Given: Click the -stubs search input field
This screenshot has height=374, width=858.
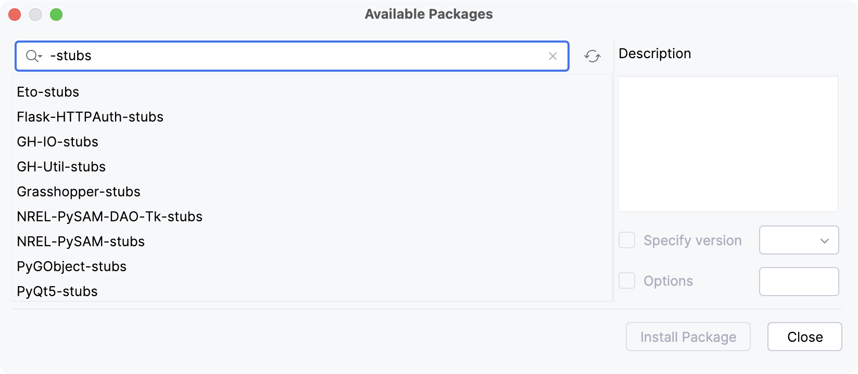Looking at the screenshot, I should coord(292,56).
